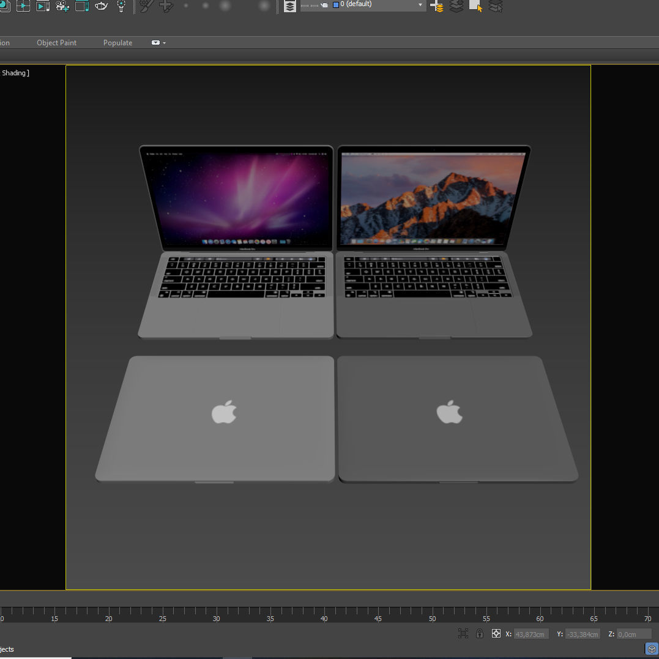Open the '0 (default)' layer dropdown
Image resolution: width=659 pixels, height=659 pixels.
pyautogui.click(x=363, y=5)
